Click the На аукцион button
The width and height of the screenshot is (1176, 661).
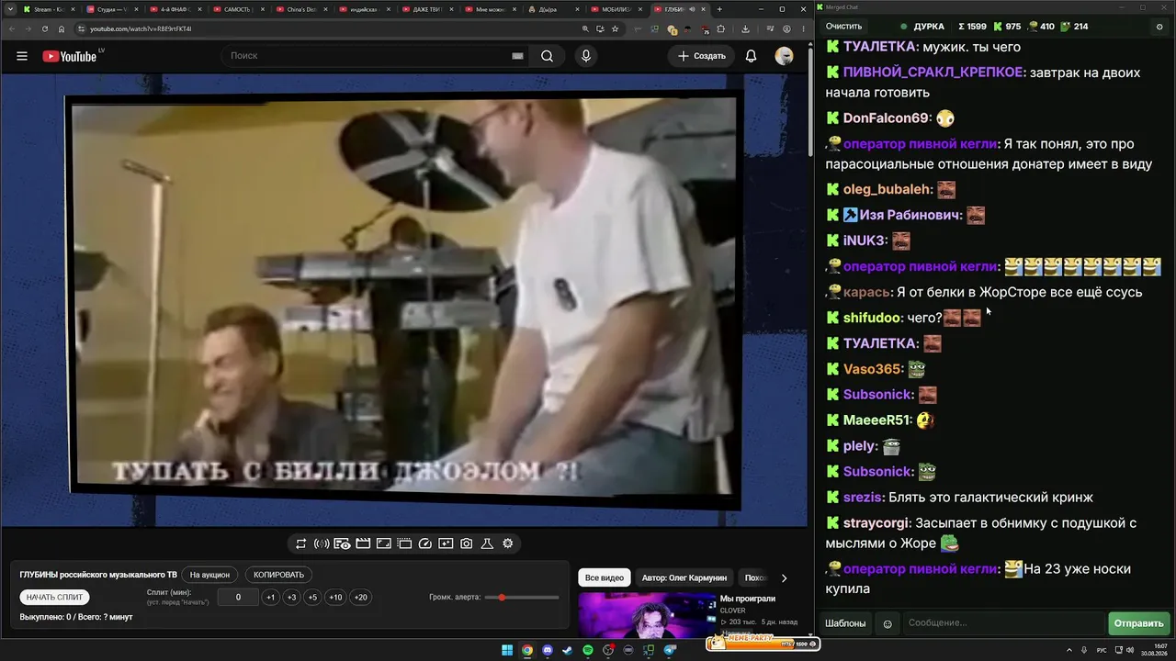pos(209,575)
